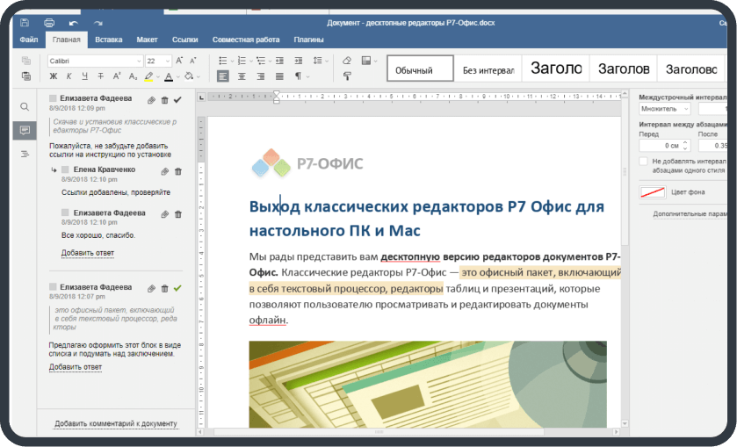Align text right
The height and width of the screenshot is (447, 737).
(x=260, y=76)
